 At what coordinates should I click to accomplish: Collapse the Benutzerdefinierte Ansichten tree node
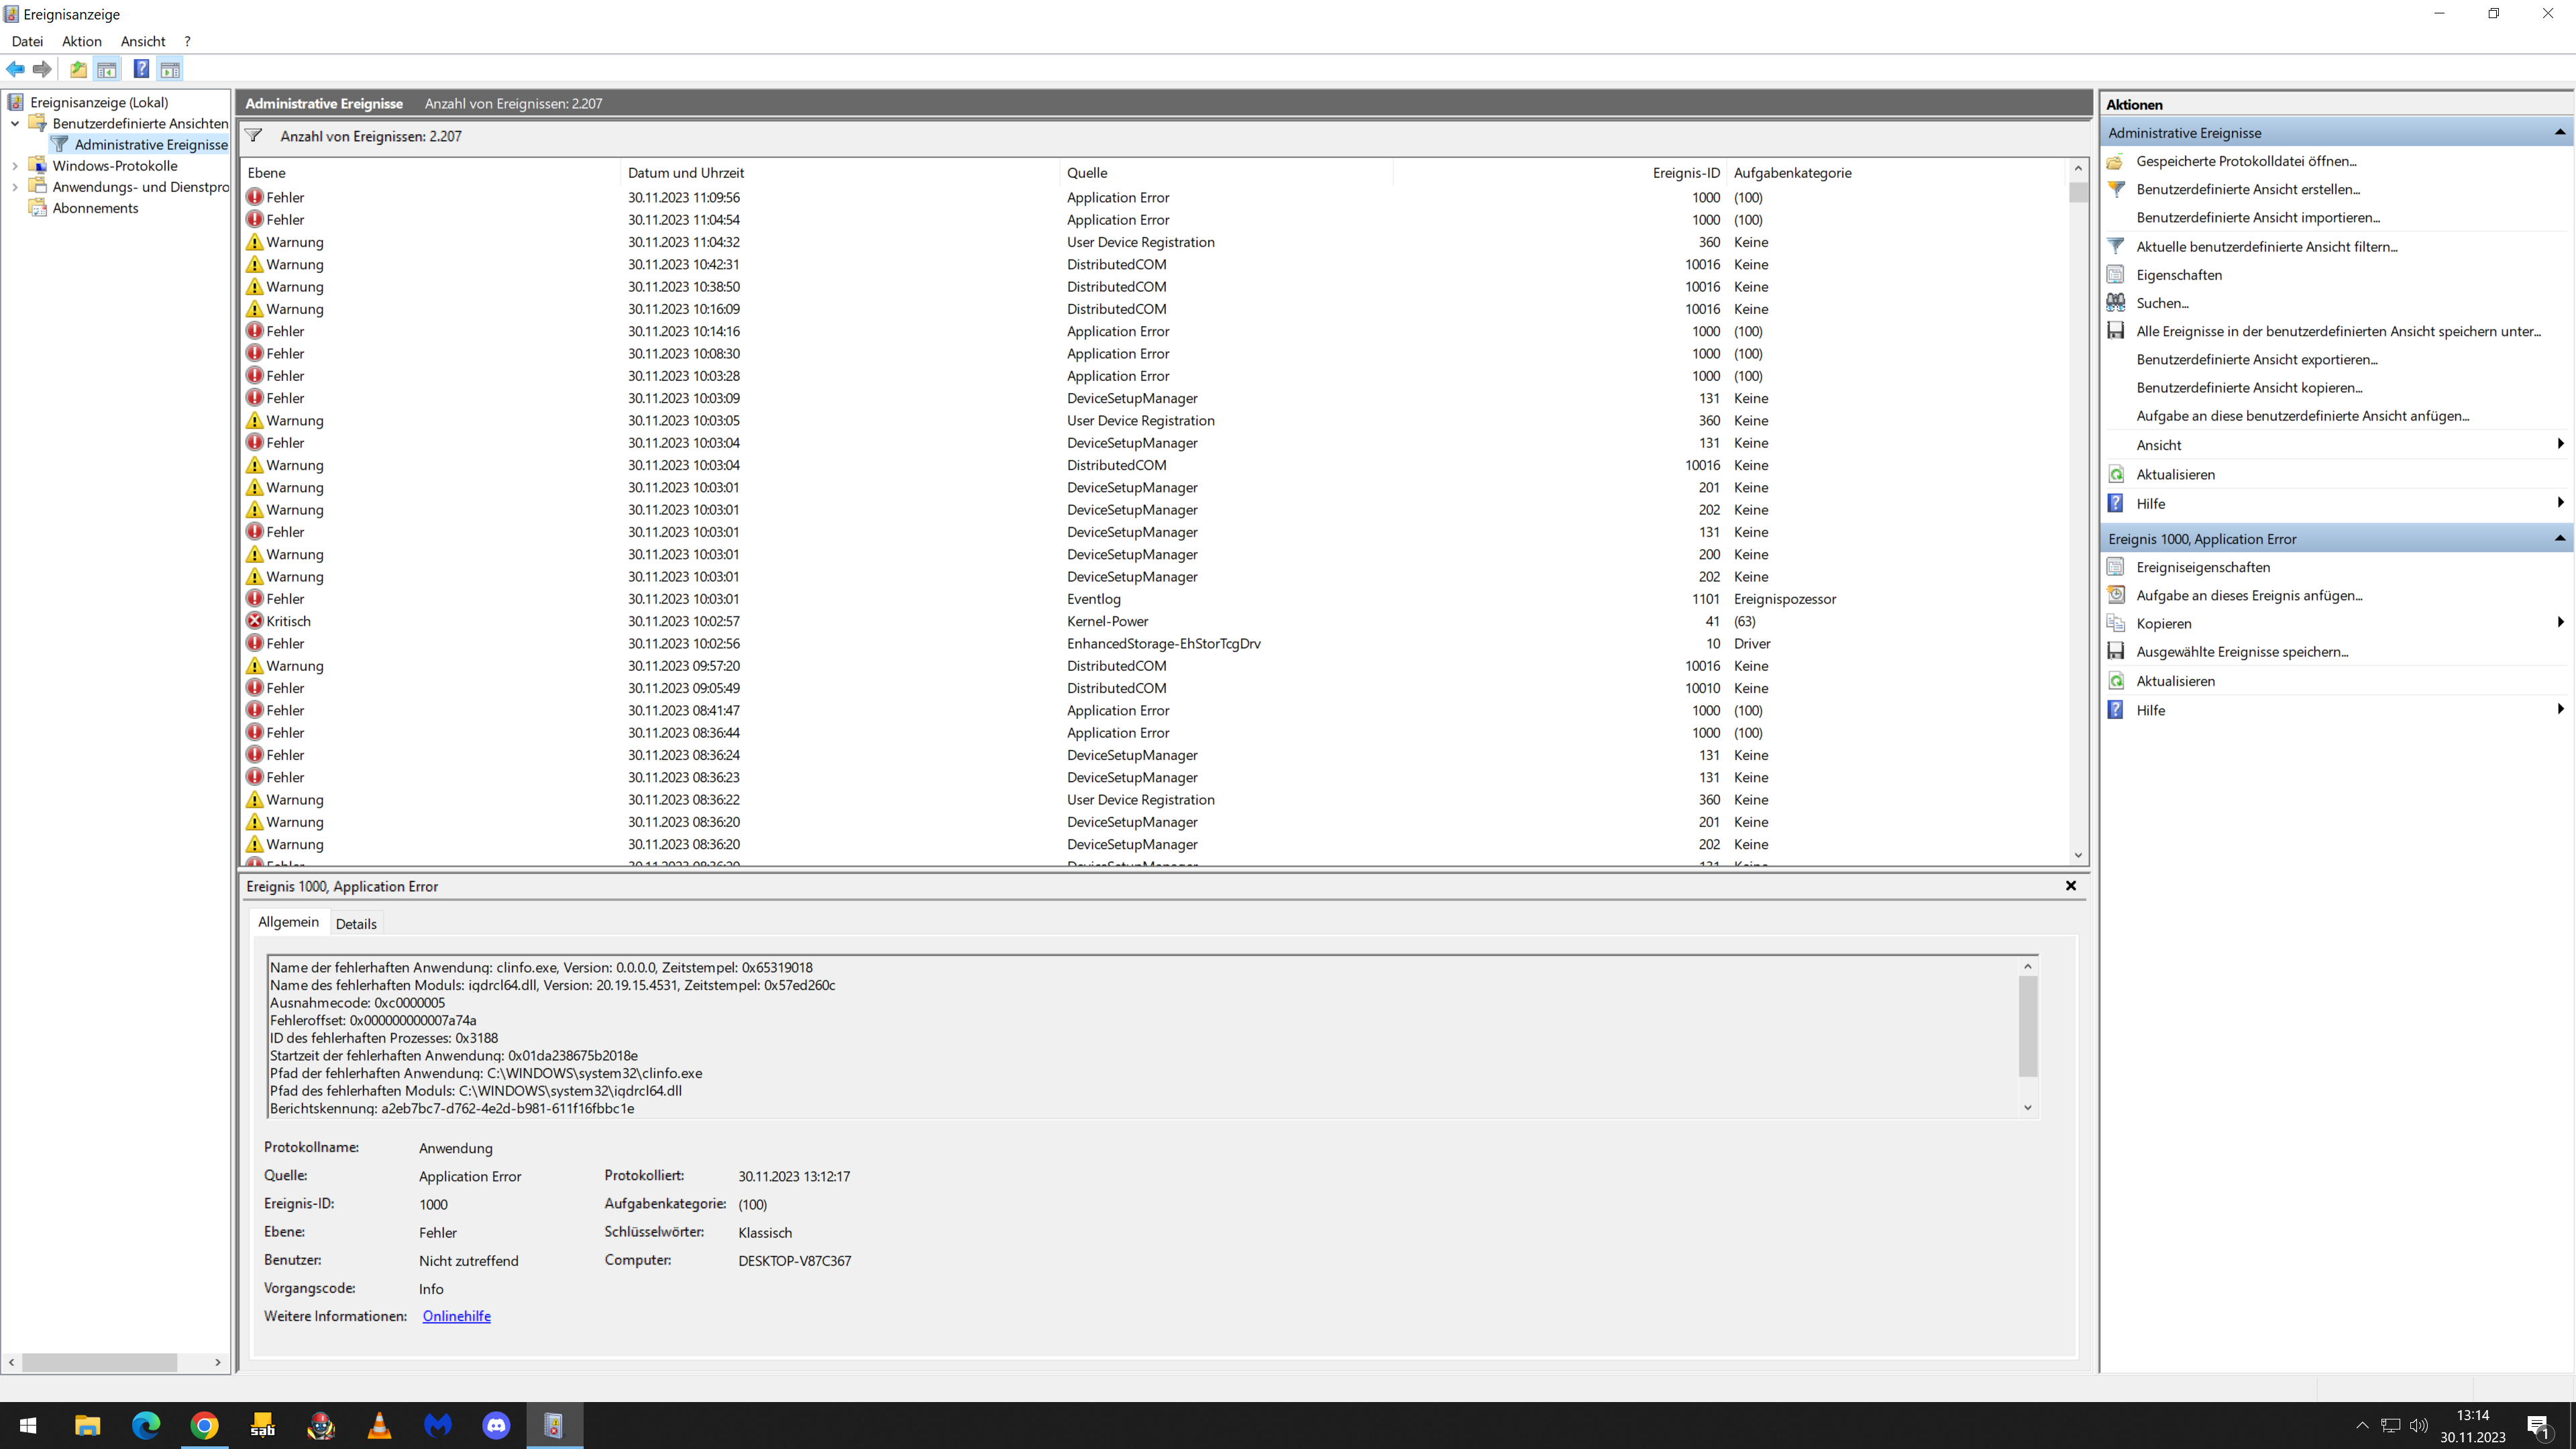coord(15,124)
